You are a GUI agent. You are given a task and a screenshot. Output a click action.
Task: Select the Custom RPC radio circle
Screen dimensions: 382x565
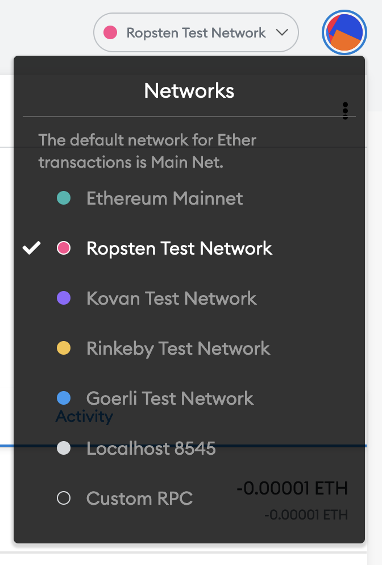64,498
